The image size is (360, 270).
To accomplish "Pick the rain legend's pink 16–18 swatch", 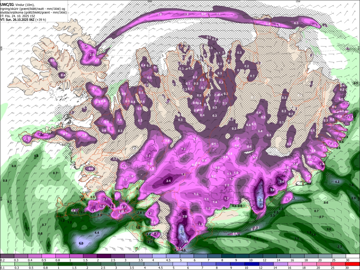I will [x=295, y=264].
